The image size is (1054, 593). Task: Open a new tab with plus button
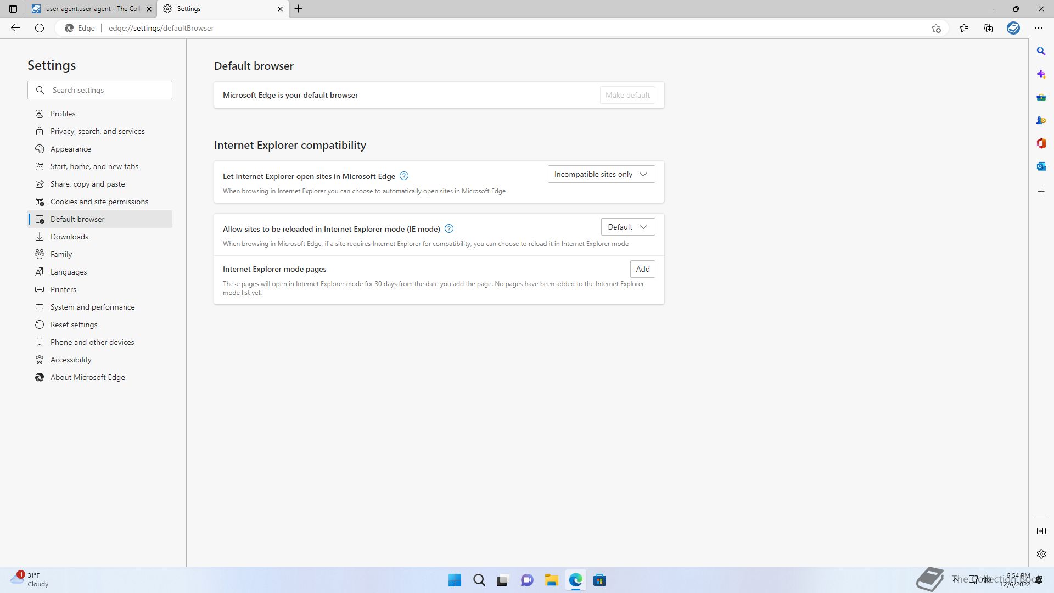click(299, 9)
